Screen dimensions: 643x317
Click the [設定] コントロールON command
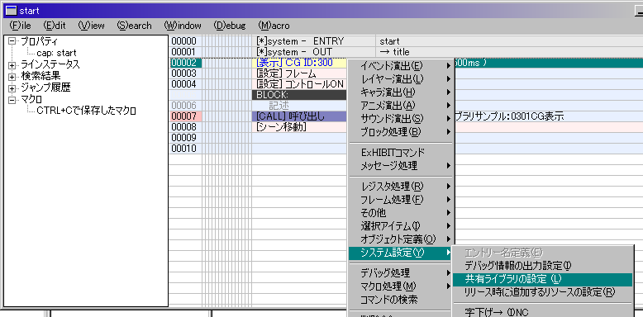[299, 84]
